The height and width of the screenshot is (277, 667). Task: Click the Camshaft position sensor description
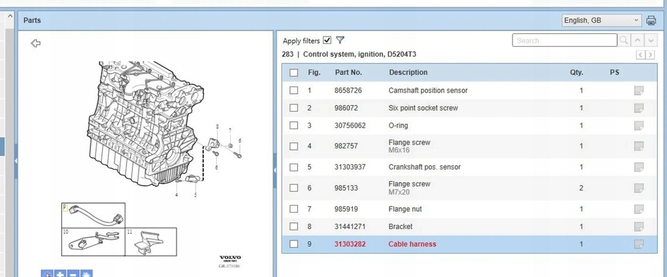(428, 90)
